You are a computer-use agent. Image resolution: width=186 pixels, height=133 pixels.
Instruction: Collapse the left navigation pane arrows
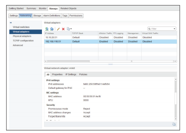(x=11, y=22)
